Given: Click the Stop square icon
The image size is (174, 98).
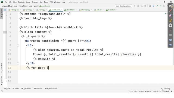Looking at the screenshot, I should coord(145,6).
